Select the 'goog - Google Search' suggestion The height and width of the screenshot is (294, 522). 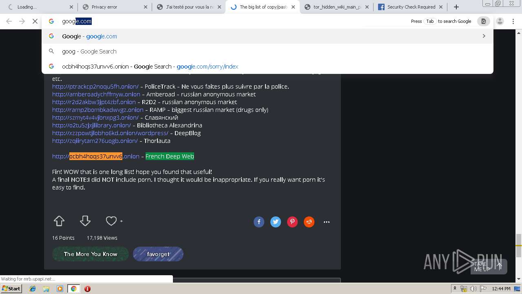[x=268, y=51]
